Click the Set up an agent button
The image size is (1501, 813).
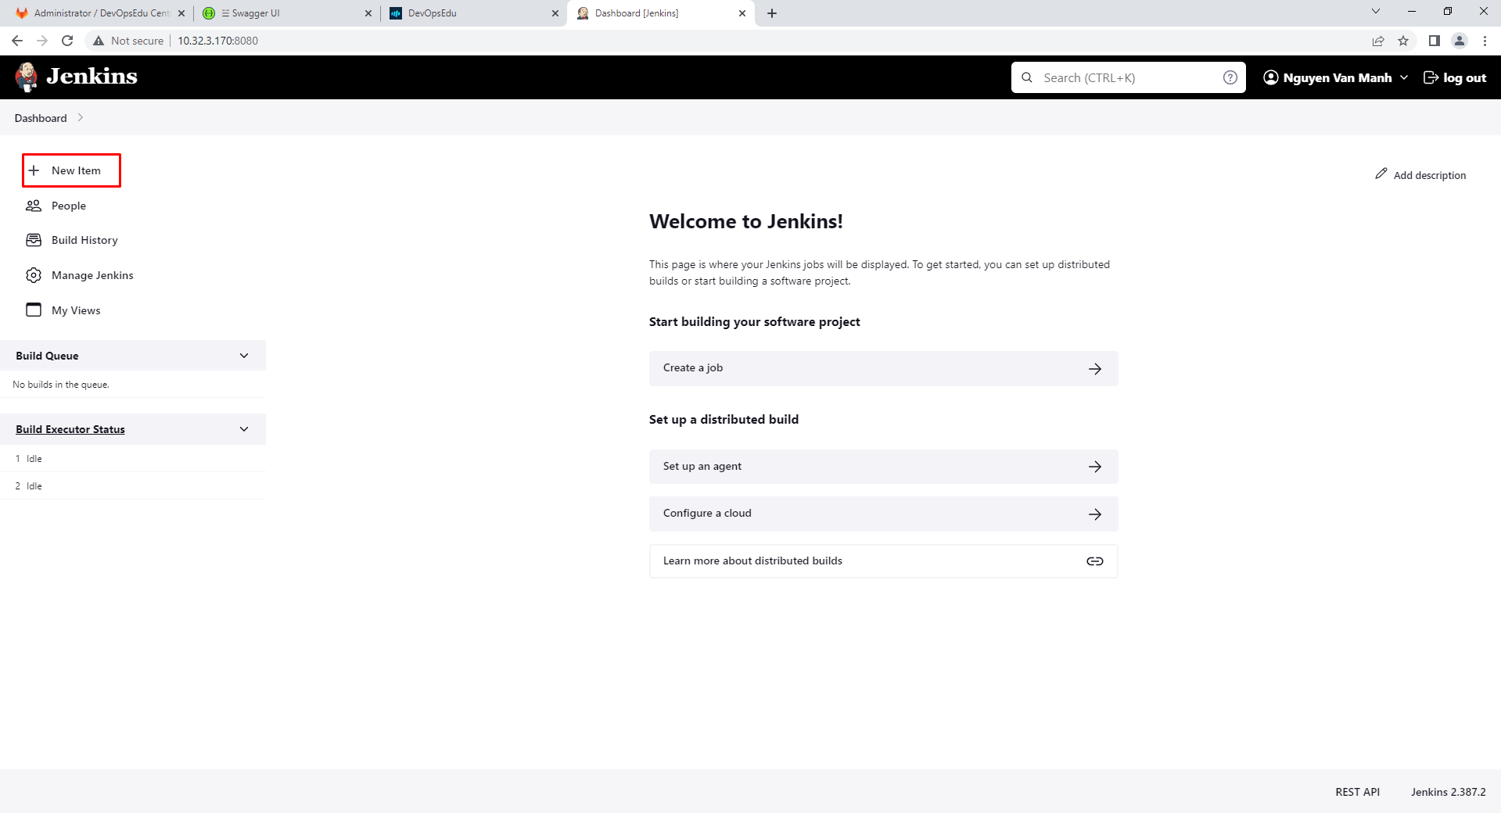883,467
